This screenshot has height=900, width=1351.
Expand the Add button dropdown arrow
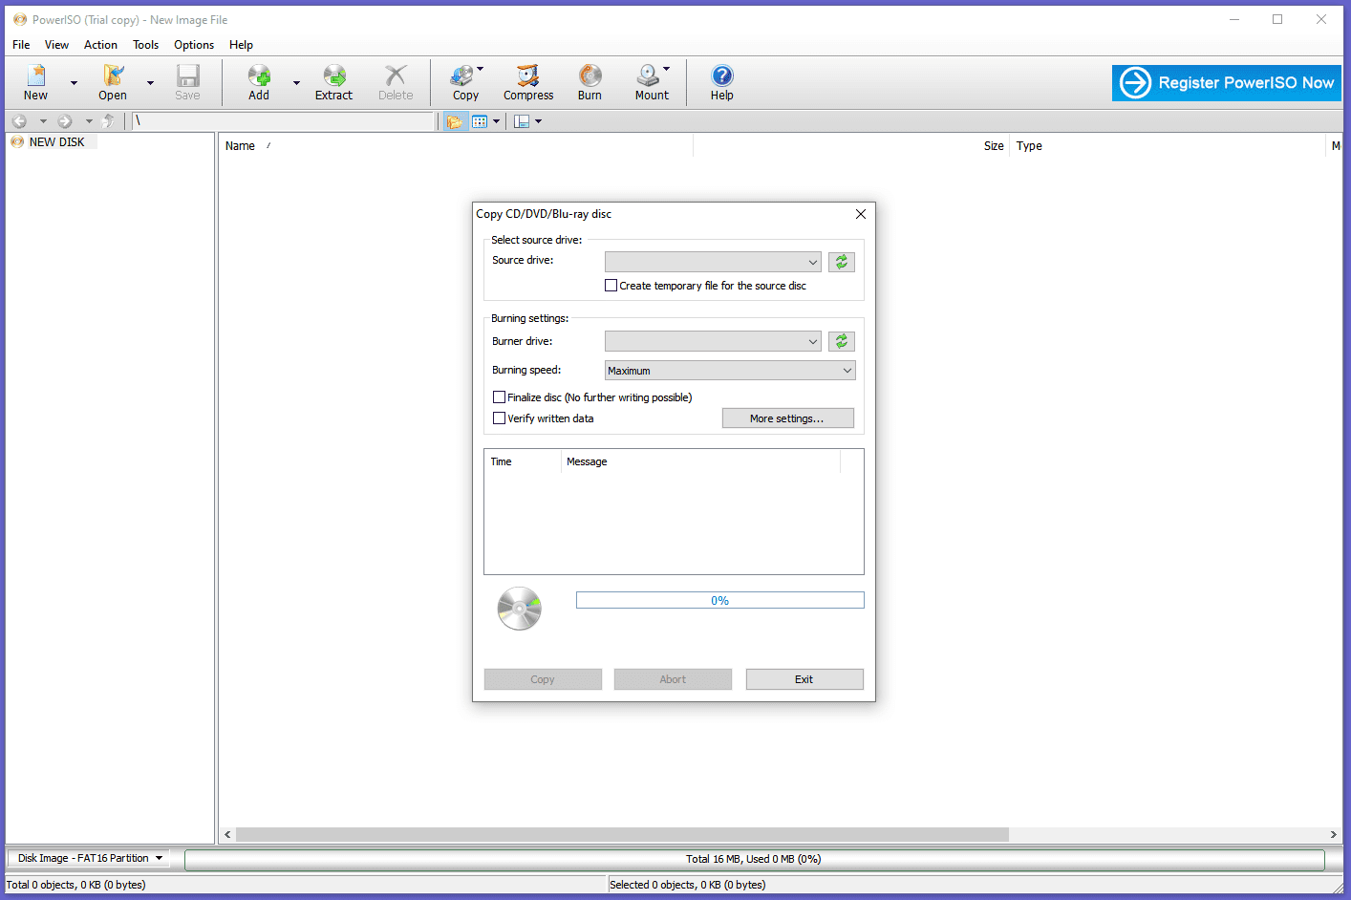(296, 83)
